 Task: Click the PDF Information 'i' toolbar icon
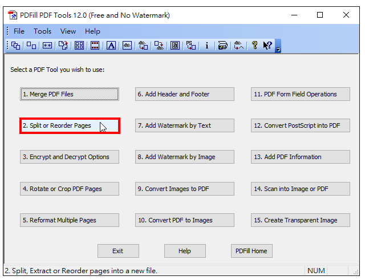pyautogui.click(x=206, y=46)
